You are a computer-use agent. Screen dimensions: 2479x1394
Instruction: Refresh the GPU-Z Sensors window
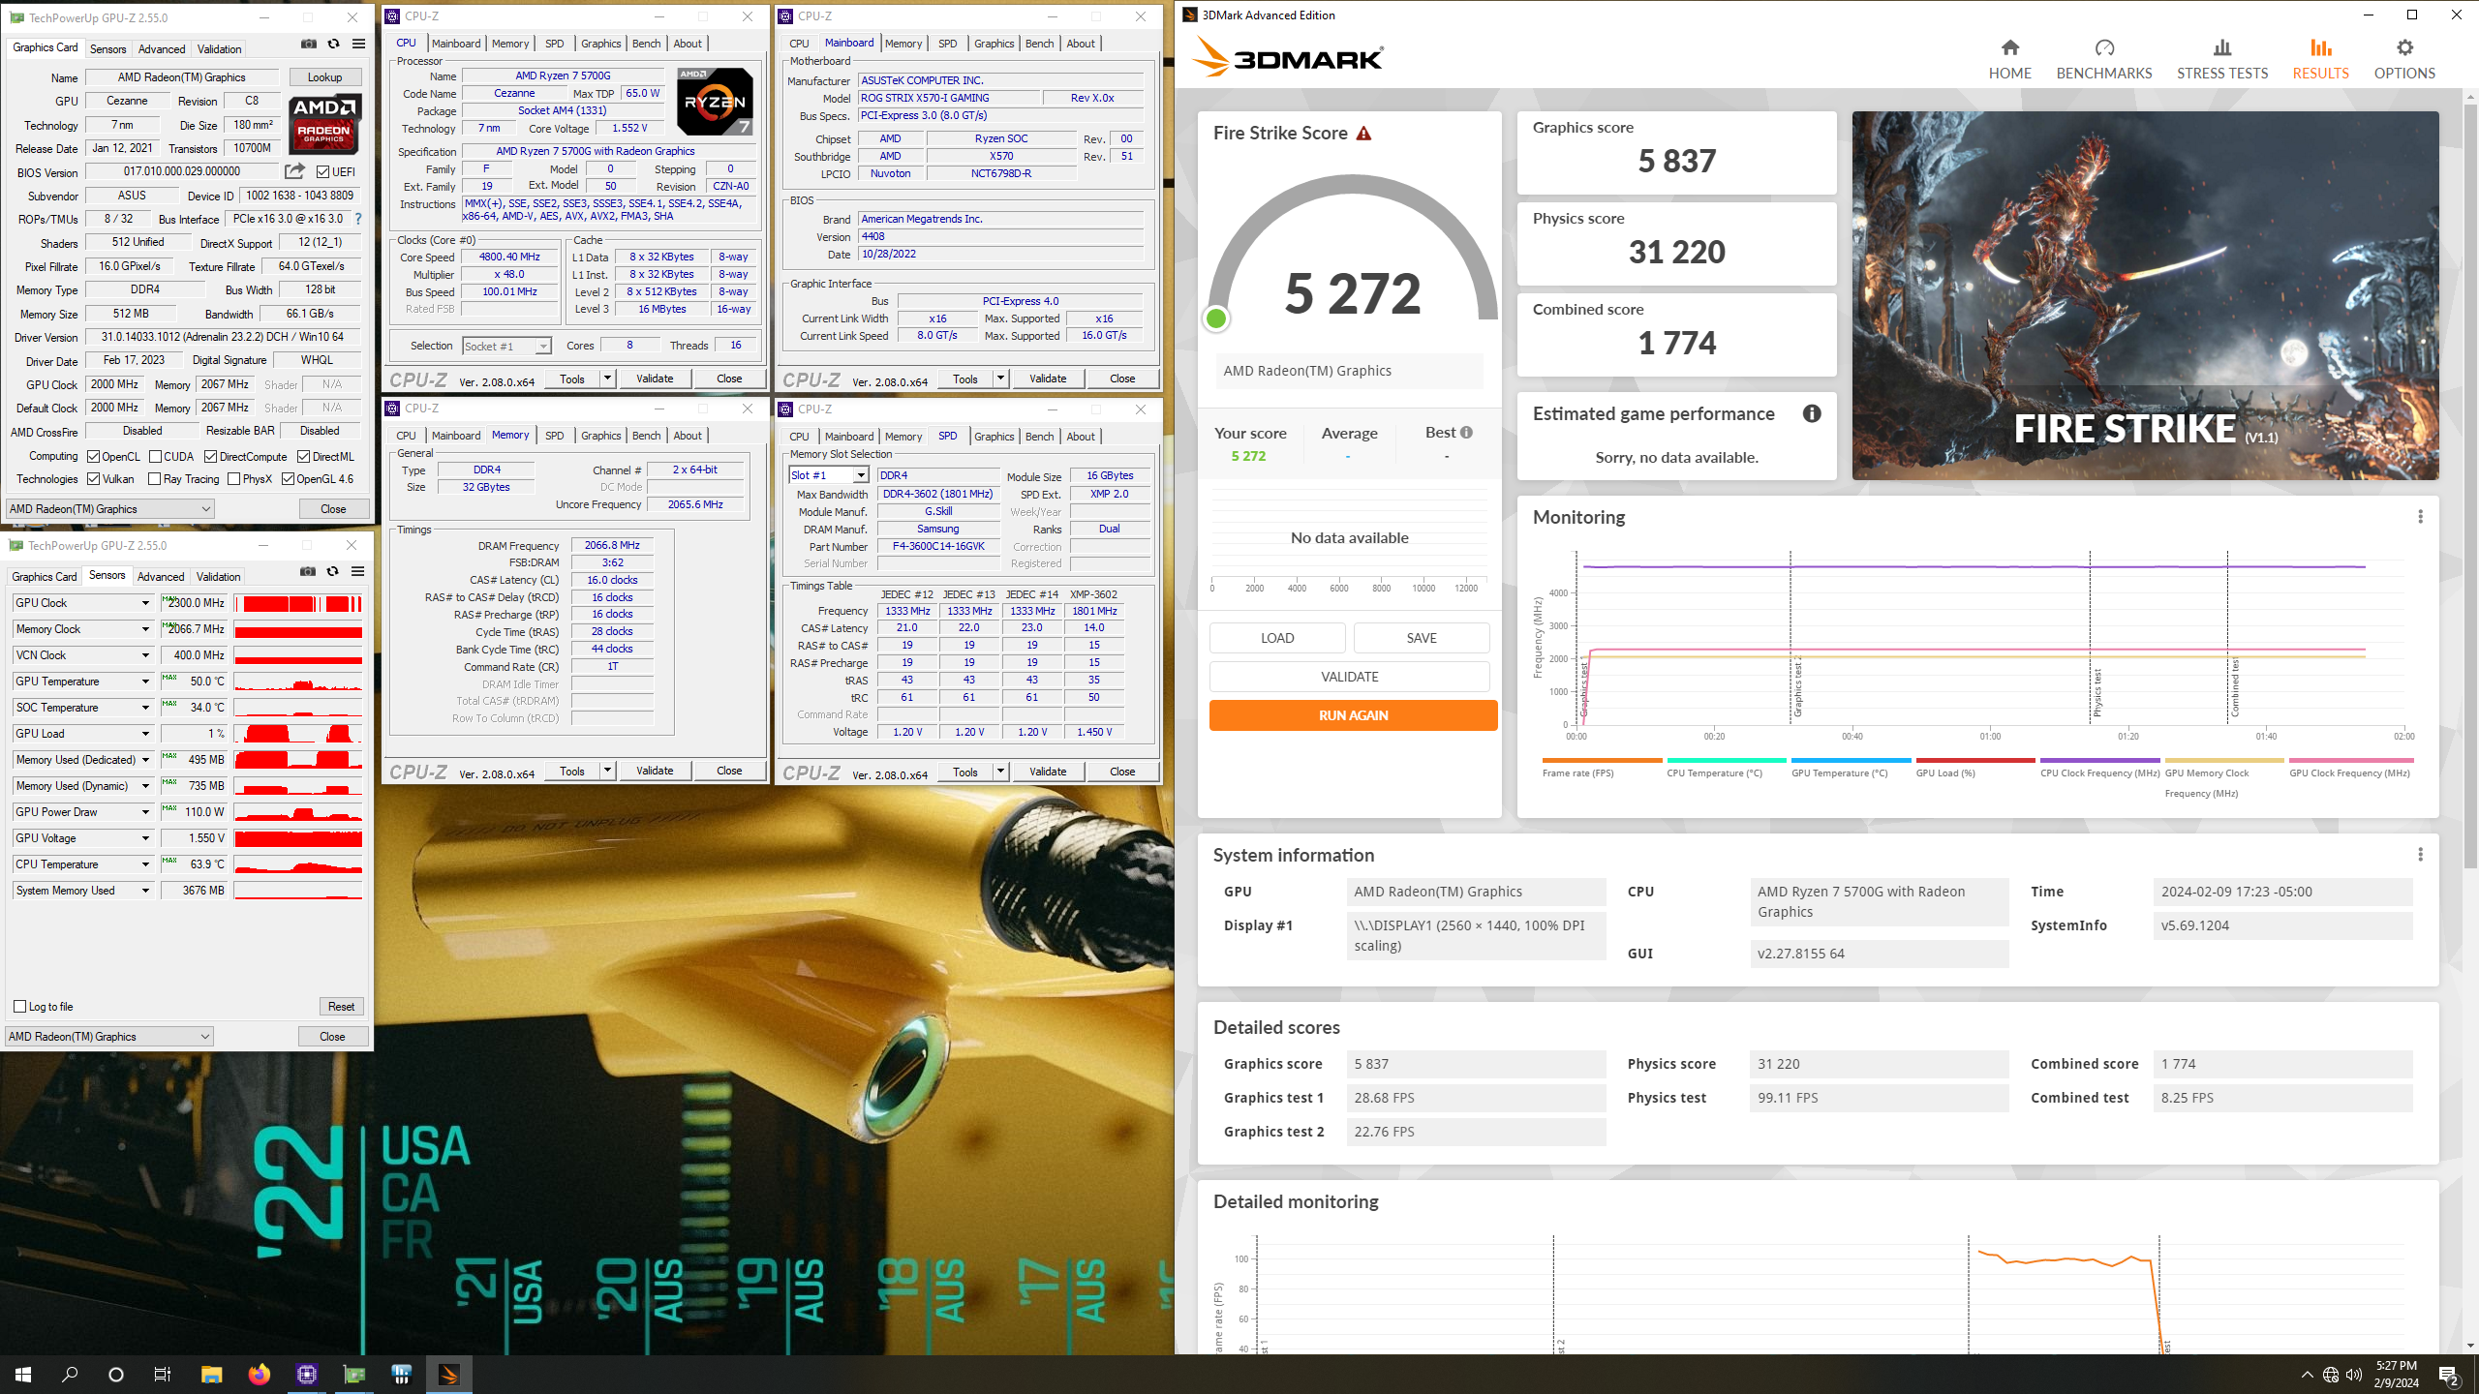coord(332,572)
